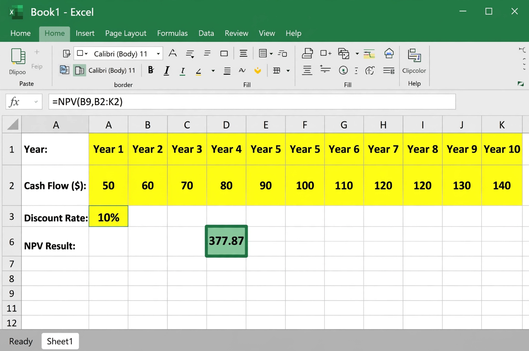Open the Insert tab
The width and height of the screenshot is (529, 351).
click(85, 33)
